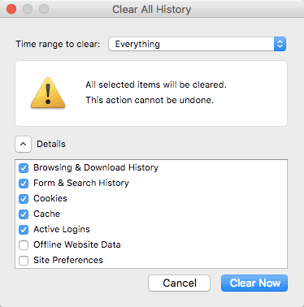Click the Clear Now button
The width and height of the screenshot is (304, 307).
click(254, 283)
